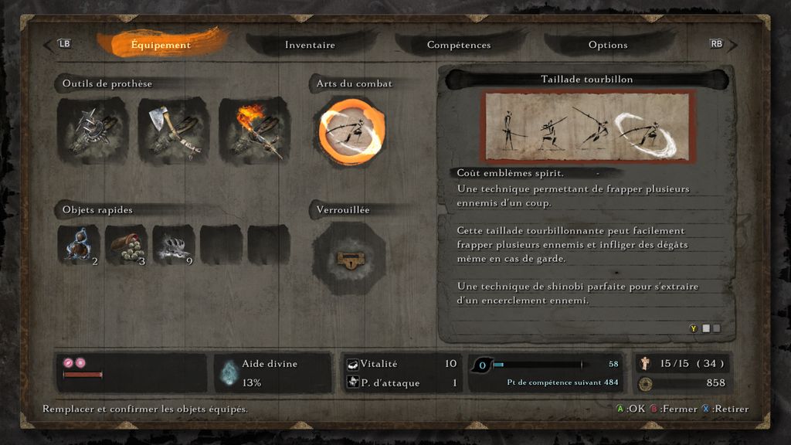The image size is (791, 445).
Task: Select the pellet pouch quick item
Action: point(126,245)
